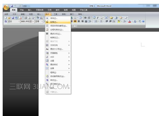The width and height of the screenshot is (159, 116).
Task: Apply the yellow text highlight color
Action: (x=119, y=21)
